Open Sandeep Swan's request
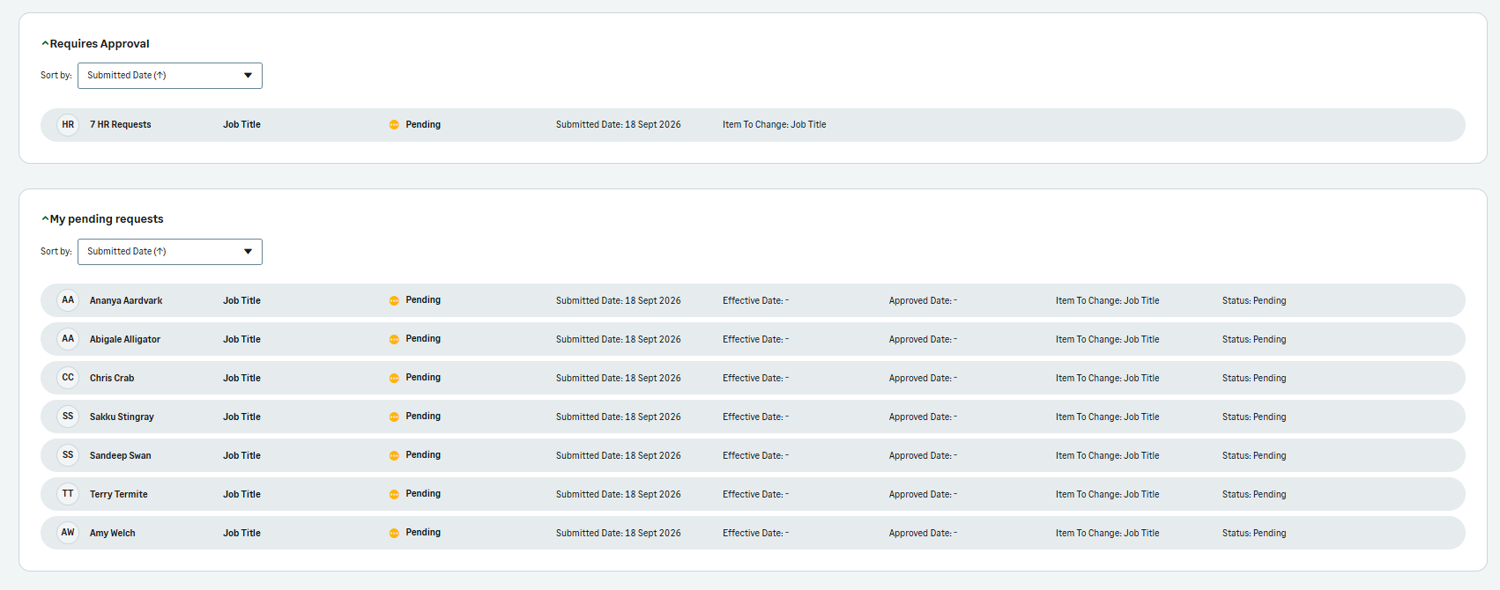Viewport: 1500px width, 590px height. tap(753, 455)
